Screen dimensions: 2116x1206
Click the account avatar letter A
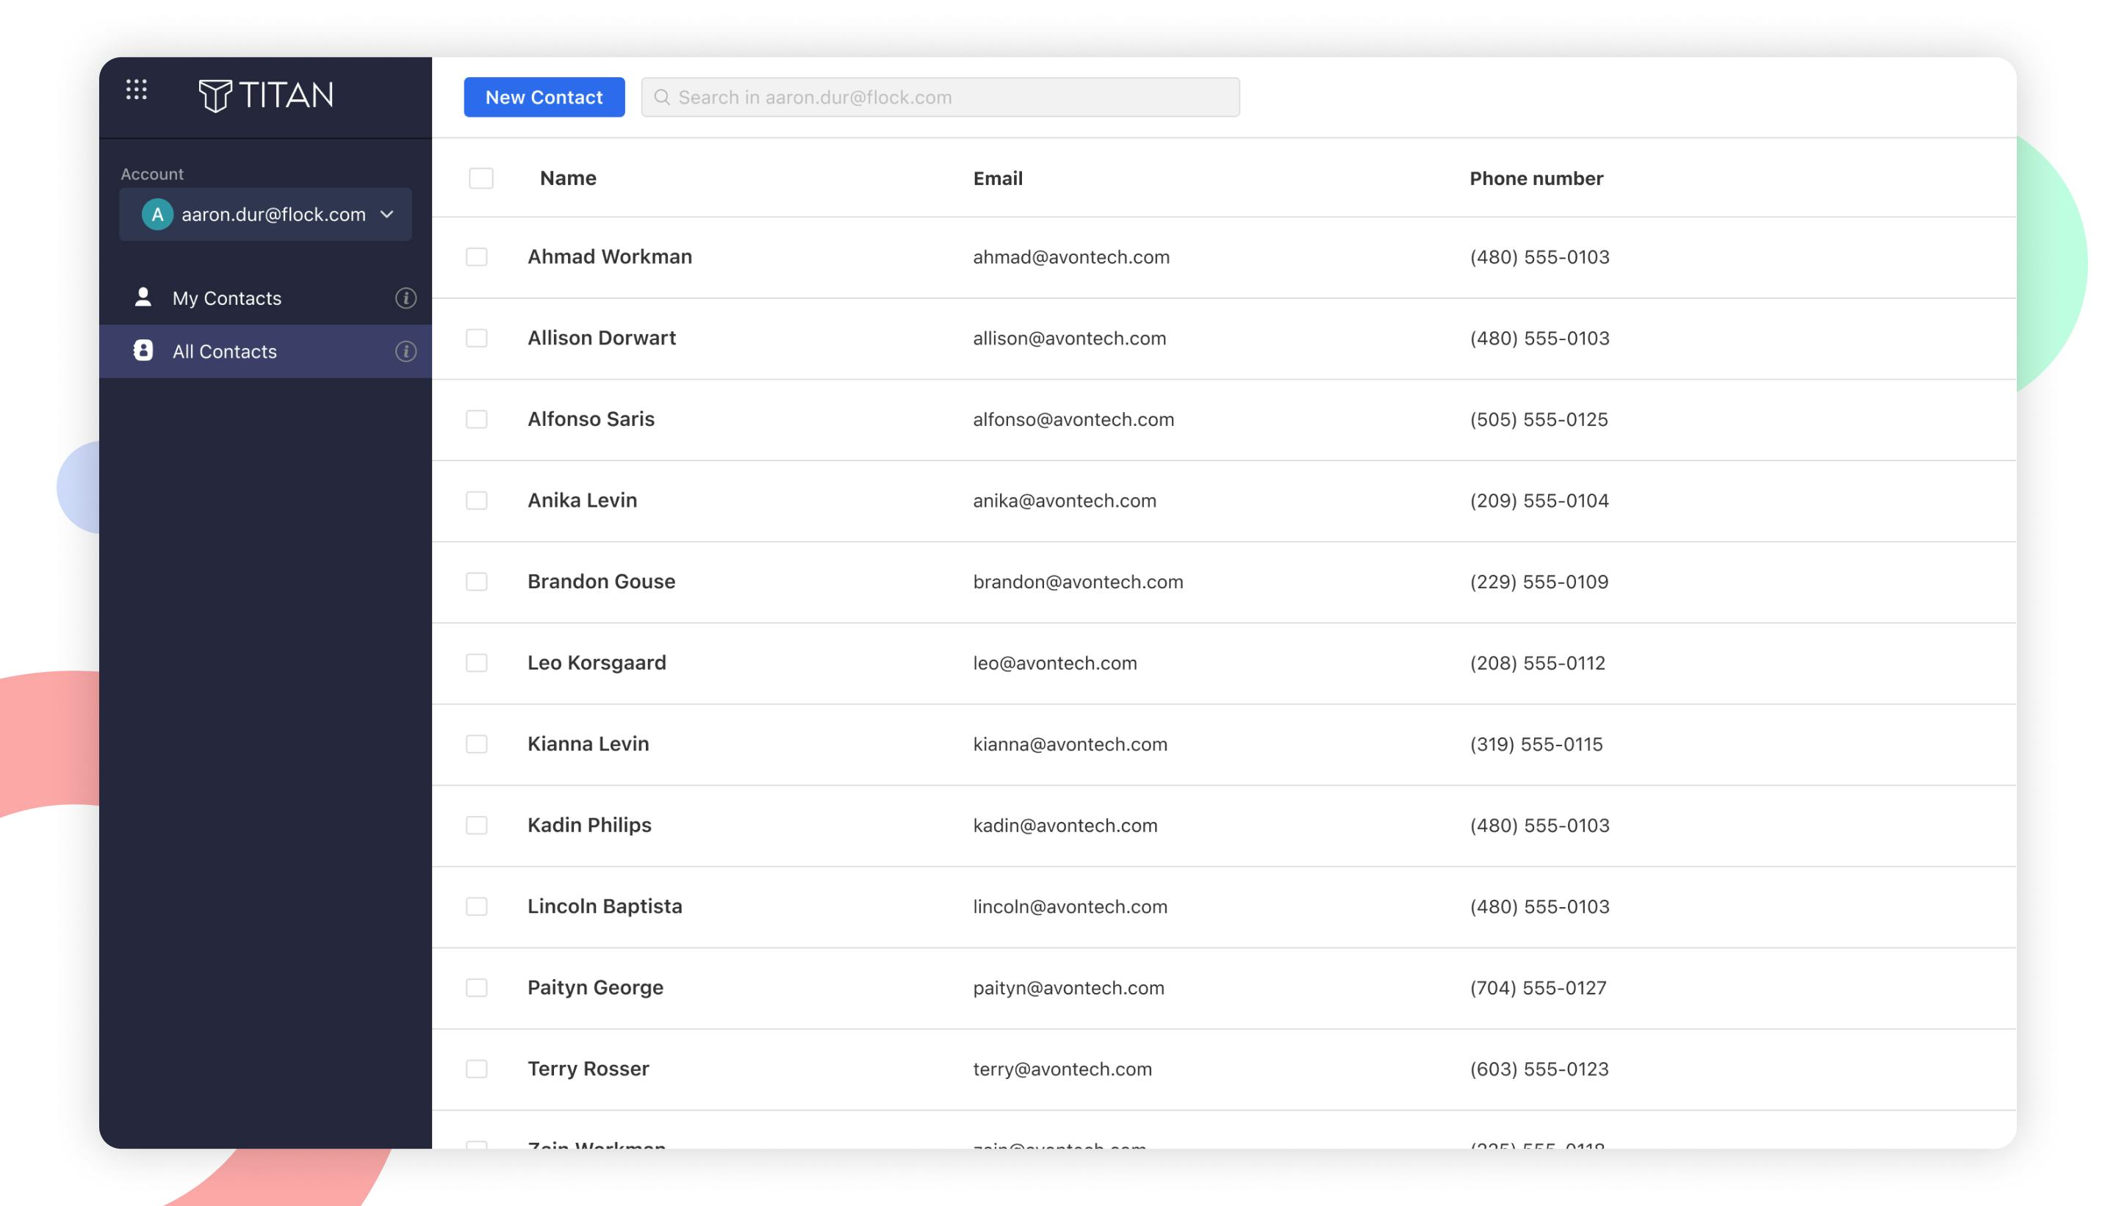(156, 214)
